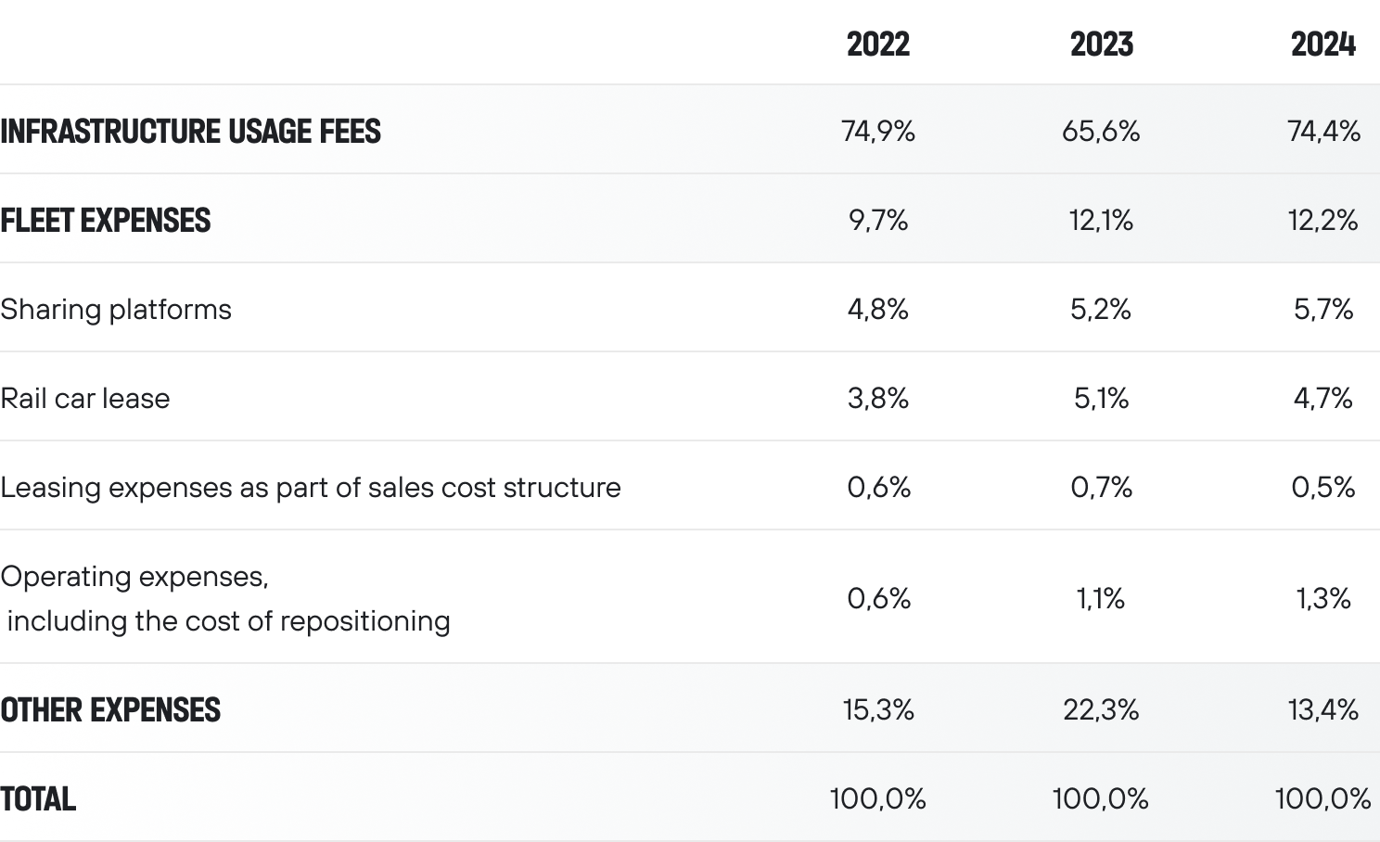Click Operating expenses including repositioning label
This screenshot has width=1380, height=842.
coord(225,598)
